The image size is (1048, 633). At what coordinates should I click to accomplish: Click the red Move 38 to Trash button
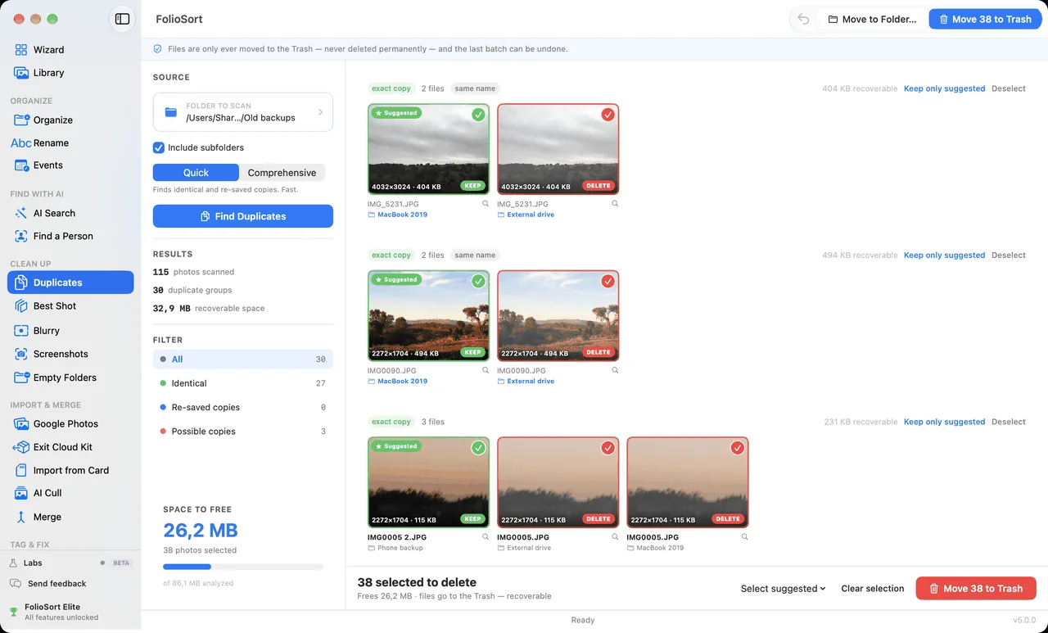pos(976,589)
